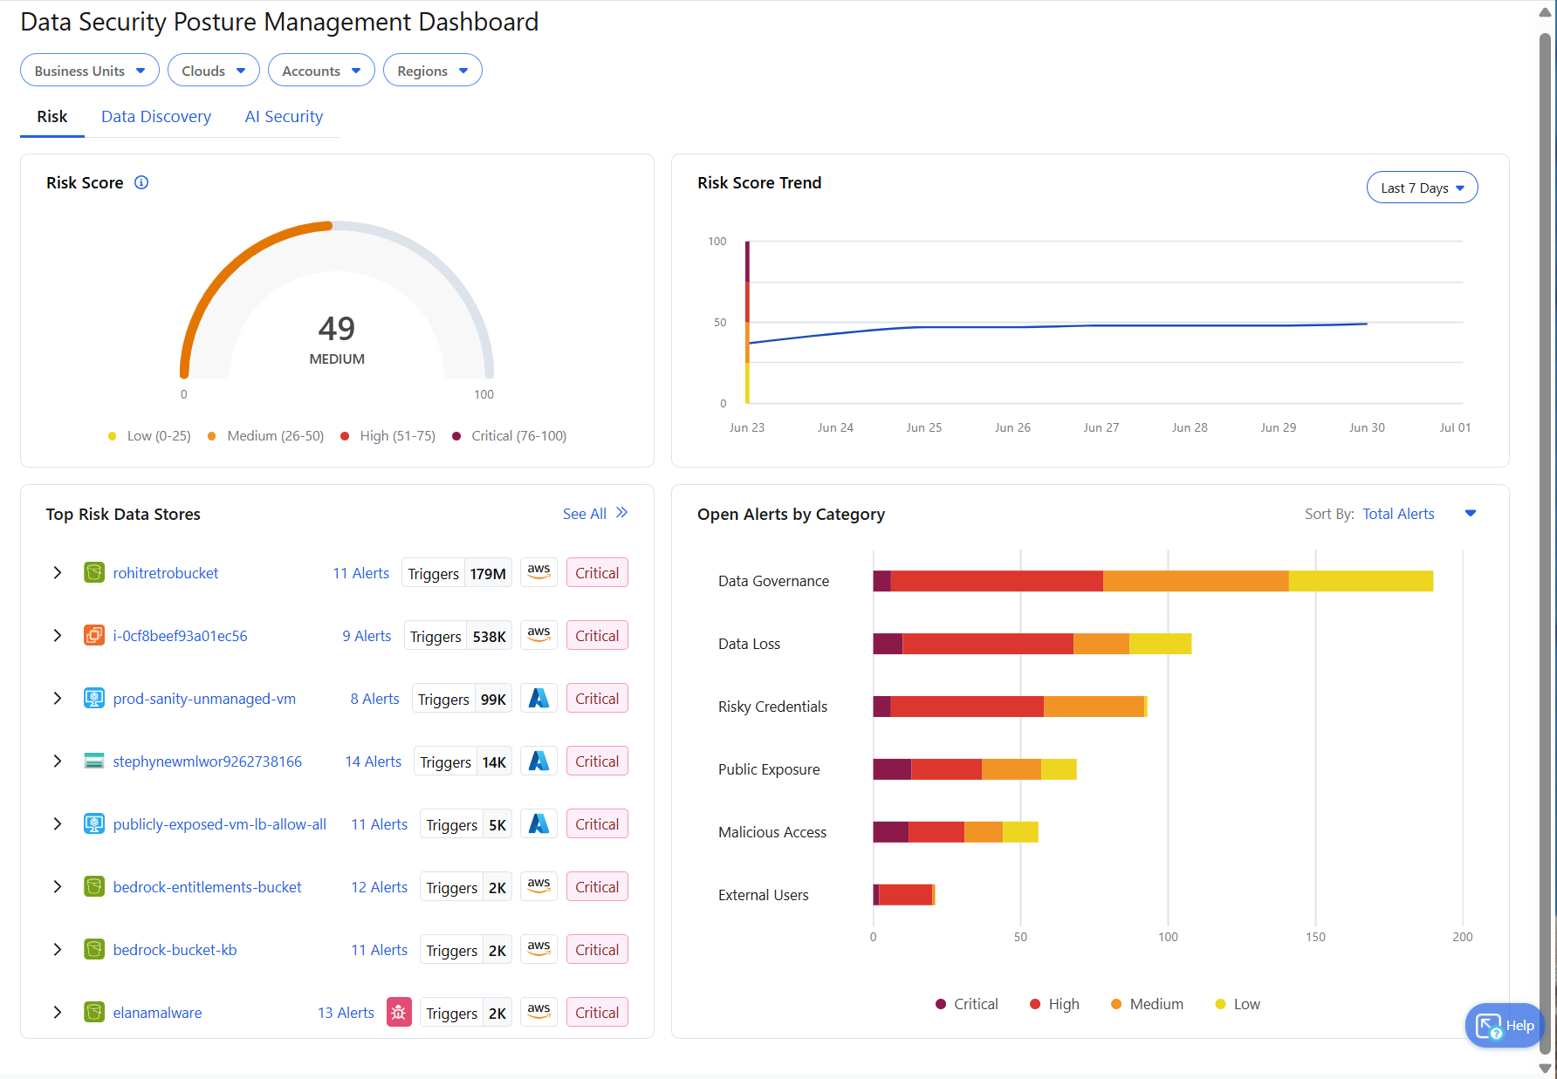
Task: Toggle the High legend below the category chart
Action: (1053, 1003)
